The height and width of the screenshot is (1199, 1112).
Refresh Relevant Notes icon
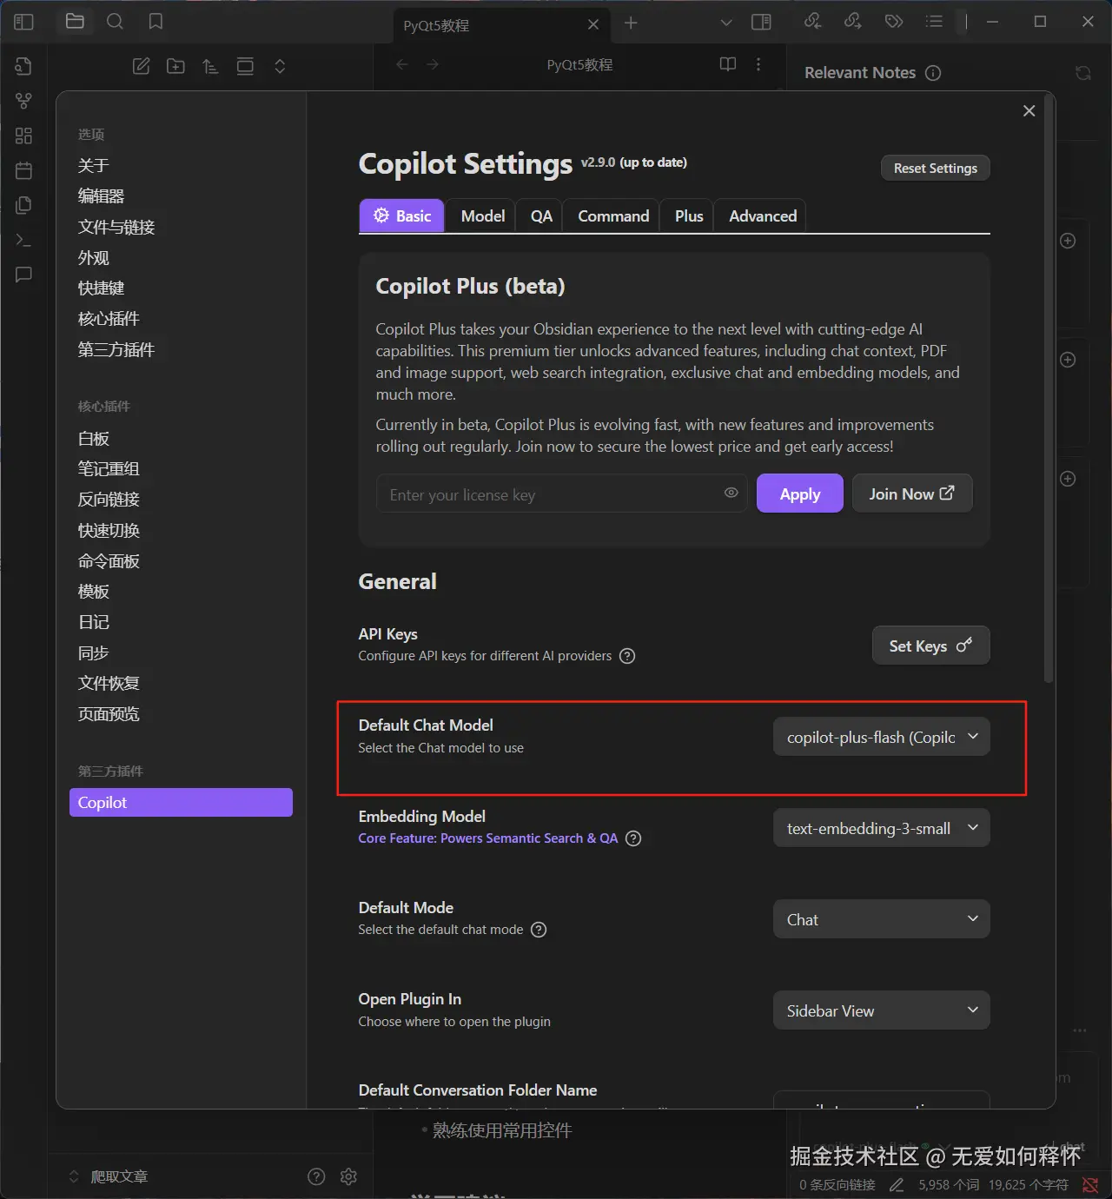1083,73
